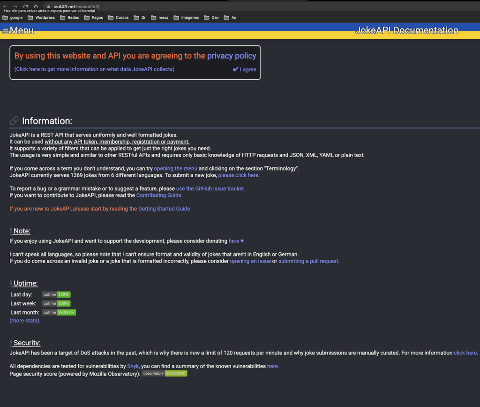Click the Last day uptime 100% badge
The width and height of the screenshot is (480, 407).
pos(56,294)
